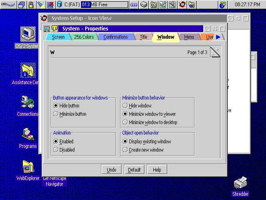Click the OS/2 Warp menu button
The width and height of the screenshot is (266, 200).
pyautogui.click(x=8, y=5)
